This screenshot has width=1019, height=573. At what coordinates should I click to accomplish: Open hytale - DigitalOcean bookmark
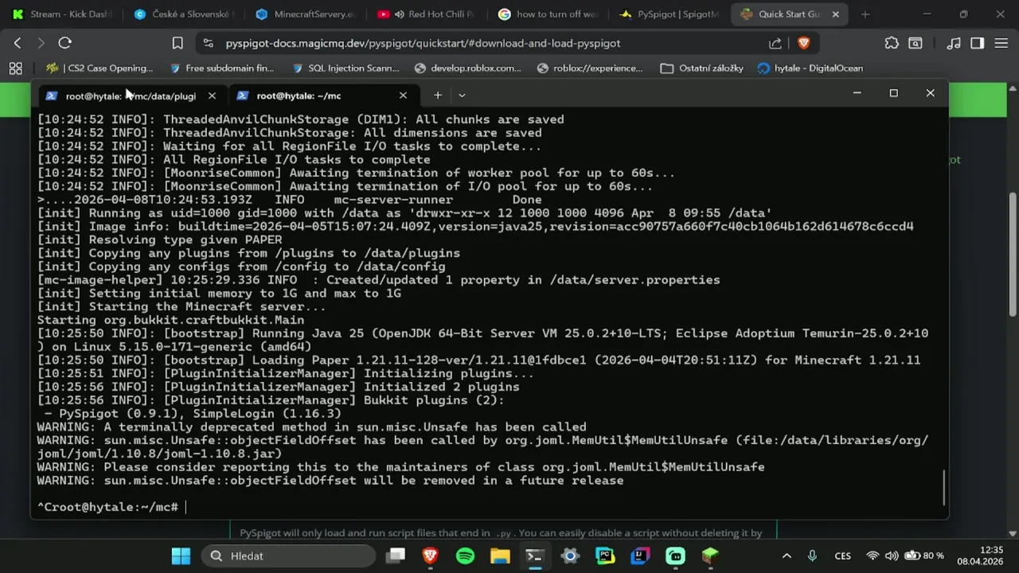point(810,68)
